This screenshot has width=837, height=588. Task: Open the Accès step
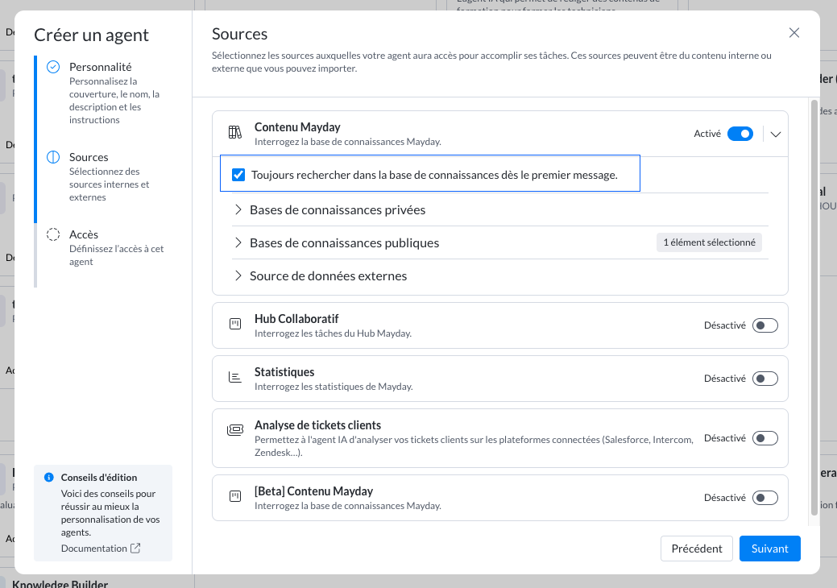[84, 234]
